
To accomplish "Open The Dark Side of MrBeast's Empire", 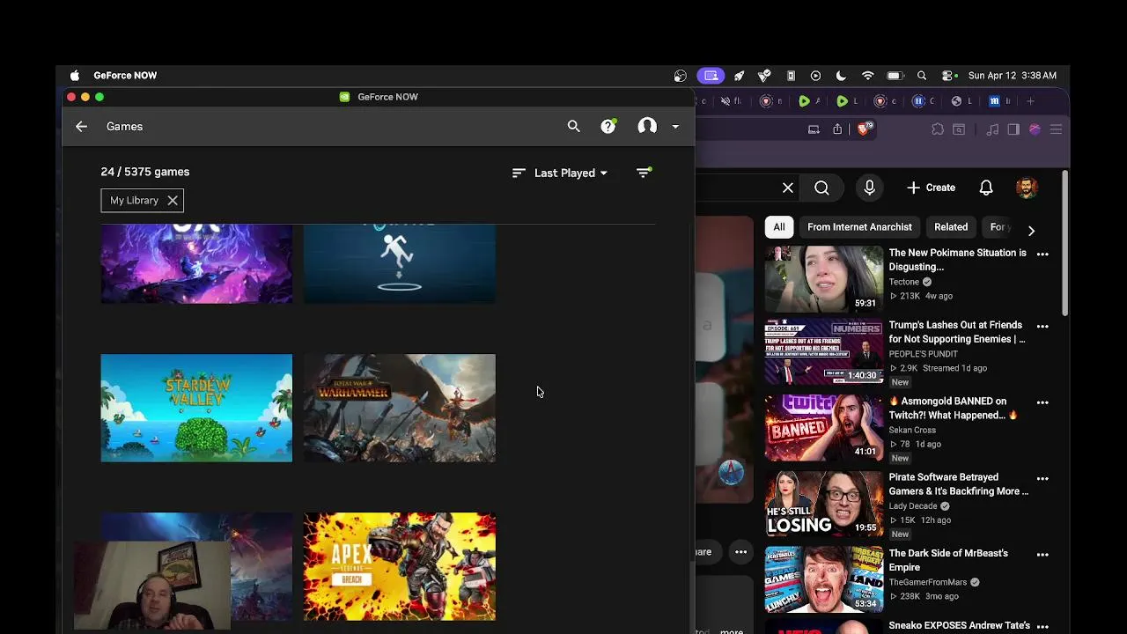I will [948, 560].
